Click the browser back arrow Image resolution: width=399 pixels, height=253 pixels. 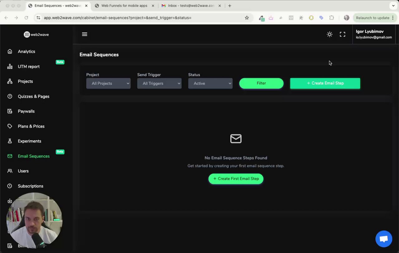[6, 18]
